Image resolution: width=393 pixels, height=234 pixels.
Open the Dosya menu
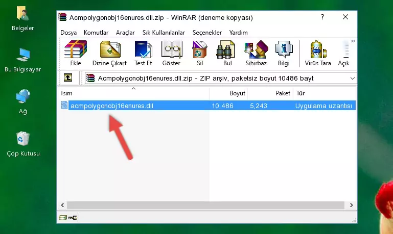tap(68, 33)
